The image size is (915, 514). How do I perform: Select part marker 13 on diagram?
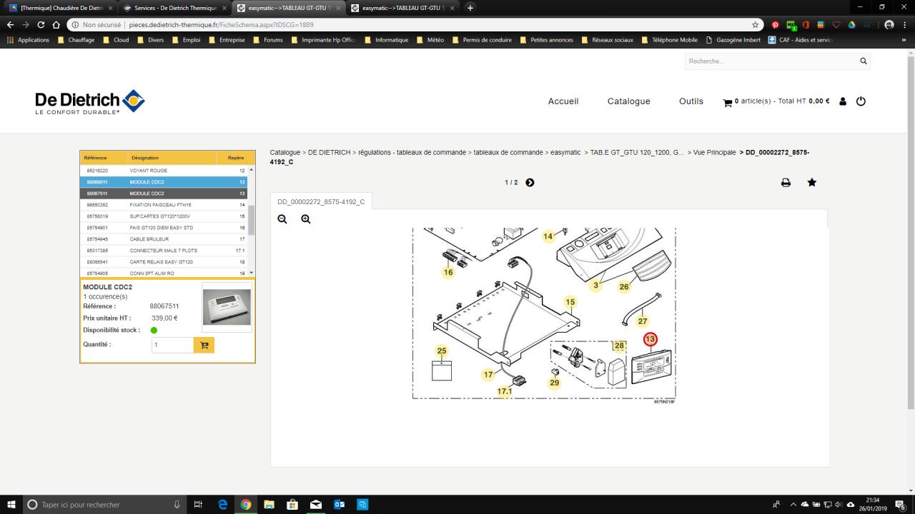[x=650, y=339]
